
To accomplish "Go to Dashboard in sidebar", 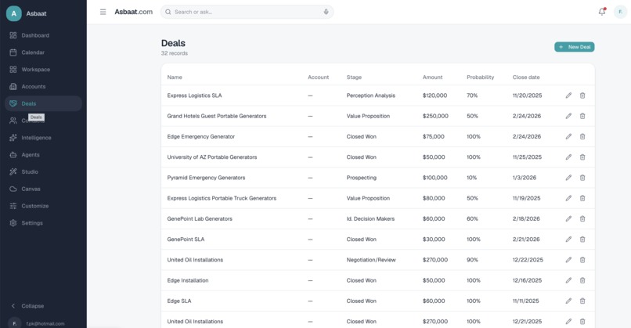I will [x=43, y=35].
